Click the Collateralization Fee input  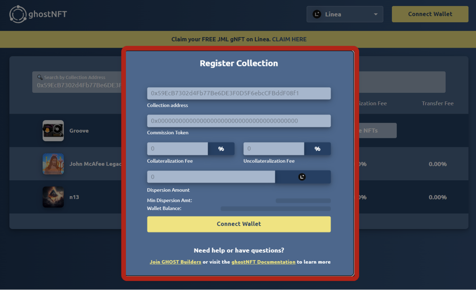tap(177, 149)
